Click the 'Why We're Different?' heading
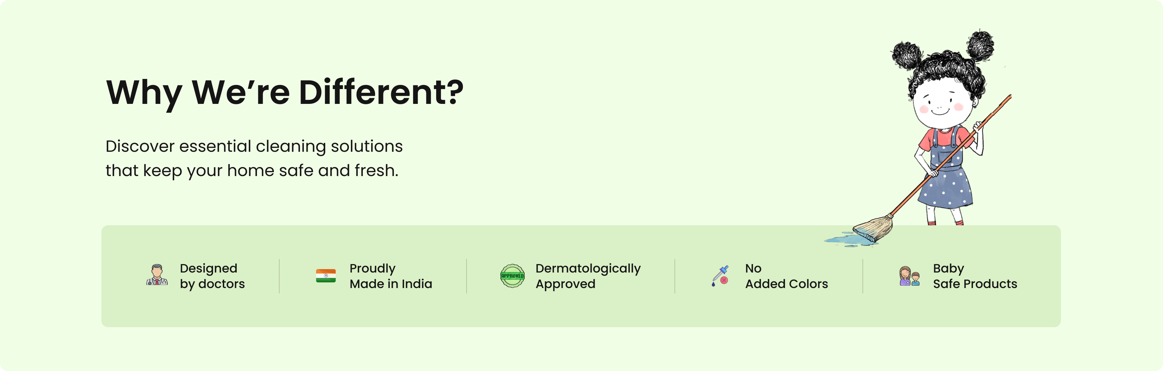The width and height of the screenshot is (1163, 371). point(284,92)
